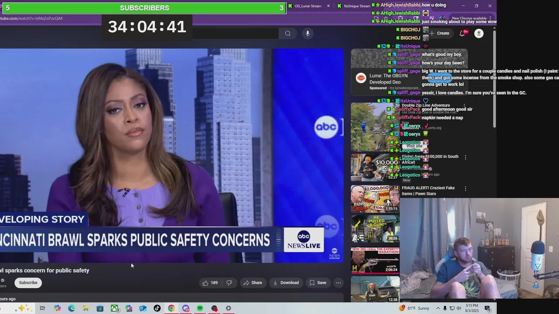
Task: Switch to the ItsUnique Stream tab
Action: [x=353, y=6]
